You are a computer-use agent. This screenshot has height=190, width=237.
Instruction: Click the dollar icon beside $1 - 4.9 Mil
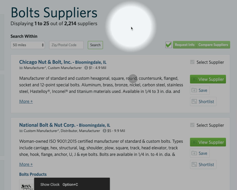click(x=86, y=68)
